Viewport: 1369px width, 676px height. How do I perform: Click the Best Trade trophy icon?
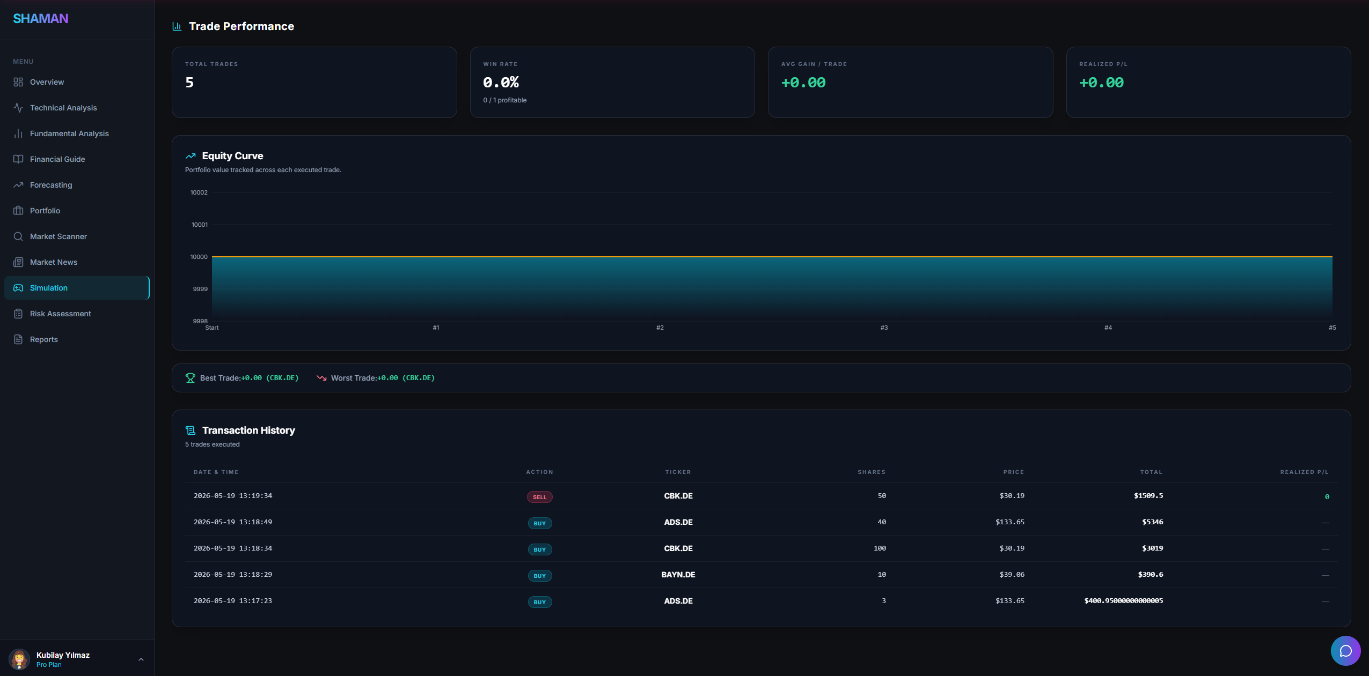(x=191, y=378)
